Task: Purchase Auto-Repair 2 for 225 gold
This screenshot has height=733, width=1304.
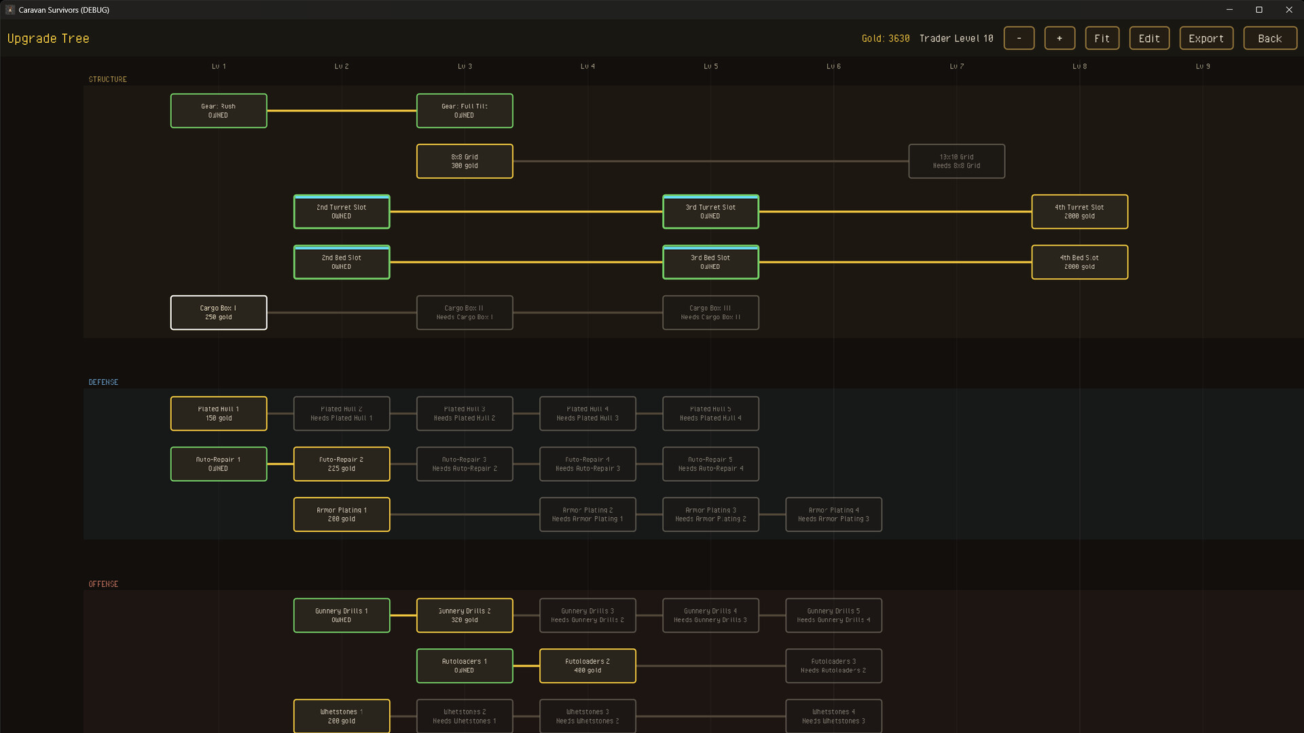Action: click(x=342, y=464)
